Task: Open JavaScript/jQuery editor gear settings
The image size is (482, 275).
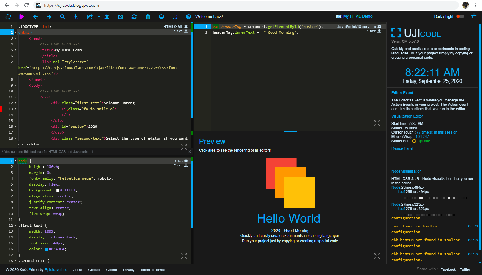Action: 379,27
